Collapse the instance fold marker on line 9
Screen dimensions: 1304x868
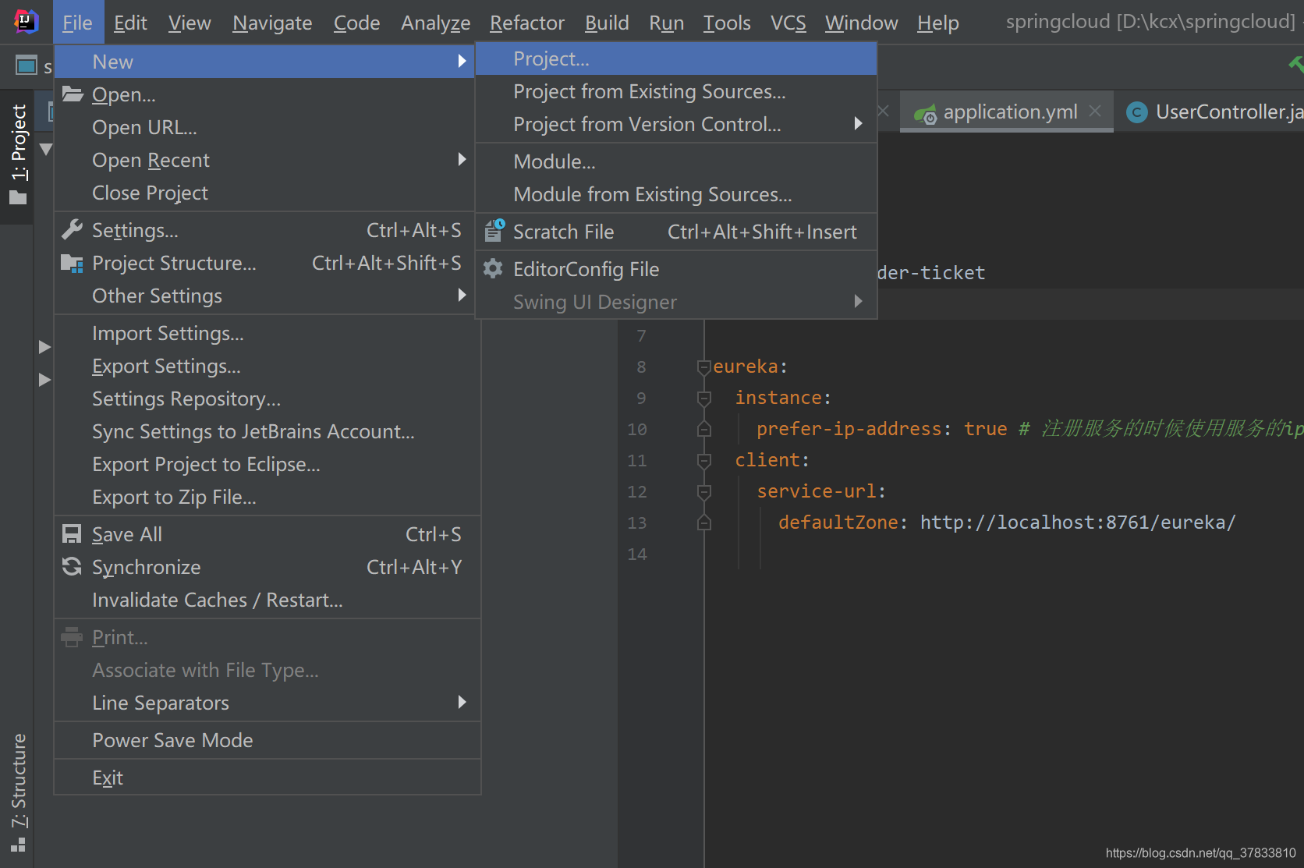click(704, 398)
